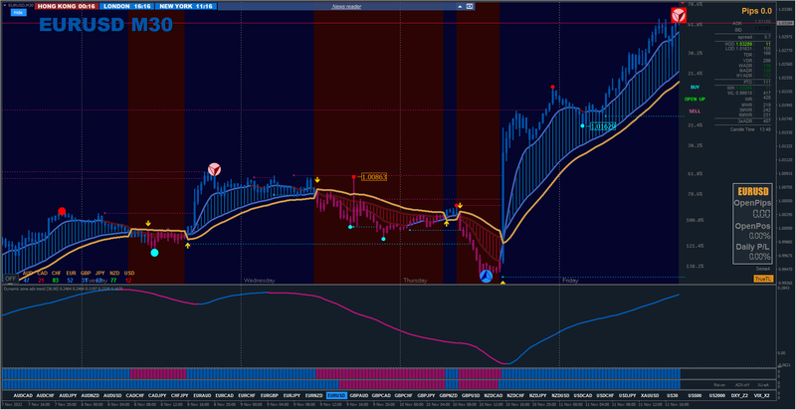796x410 pixels.
Task: Click the BUY label
Action: [695, 88]
